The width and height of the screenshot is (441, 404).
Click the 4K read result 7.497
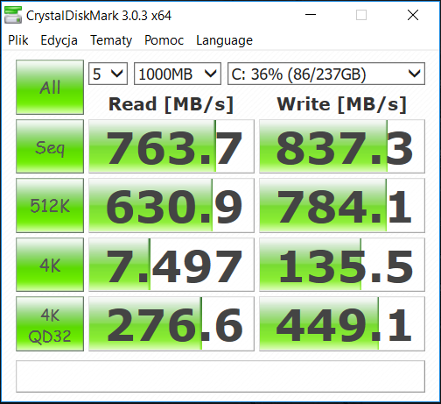(171, 265)
